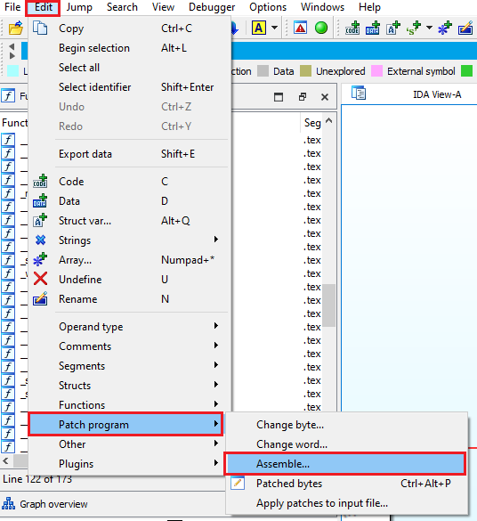Click the green circle toolbar icon
The width and height of the screenshot is (477, 521).
(x=321, y=28)
